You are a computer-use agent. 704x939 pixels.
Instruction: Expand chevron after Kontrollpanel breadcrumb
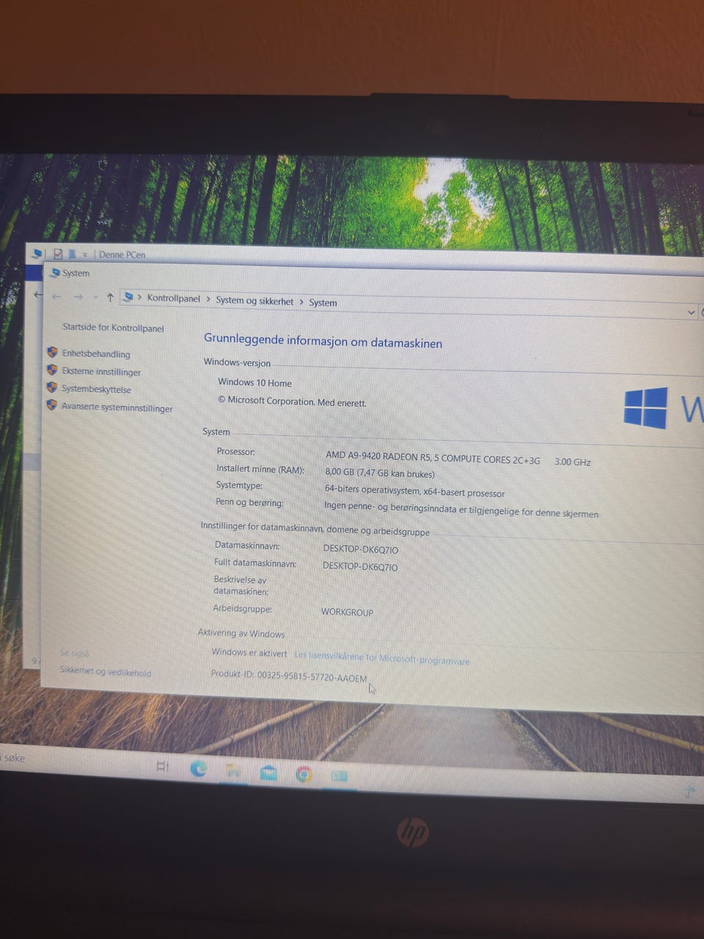[208, 299]
